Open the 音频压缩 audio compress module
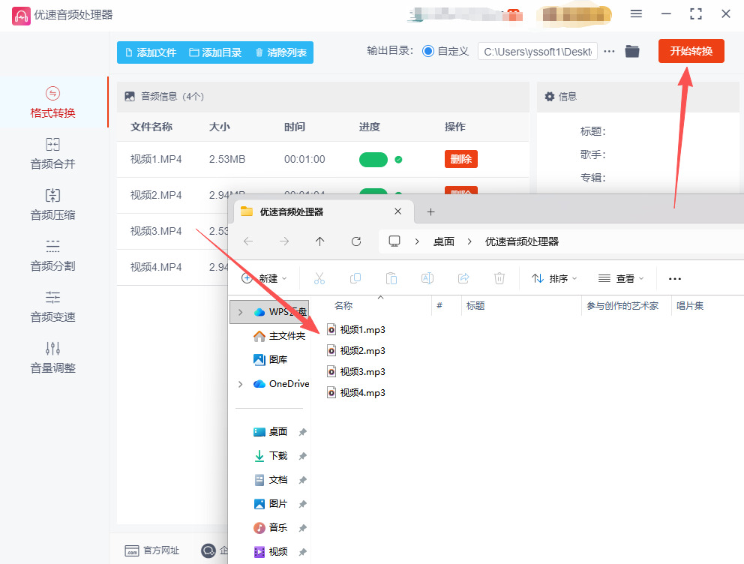Image resolution: width=744 pixels, height=564 pixels. pyautogui.click(x=52, y=205)
